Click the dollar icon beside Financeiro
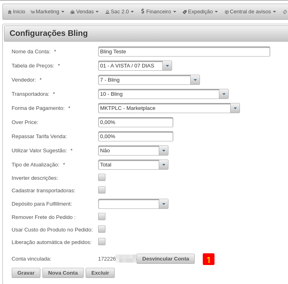 click(143, 11)
